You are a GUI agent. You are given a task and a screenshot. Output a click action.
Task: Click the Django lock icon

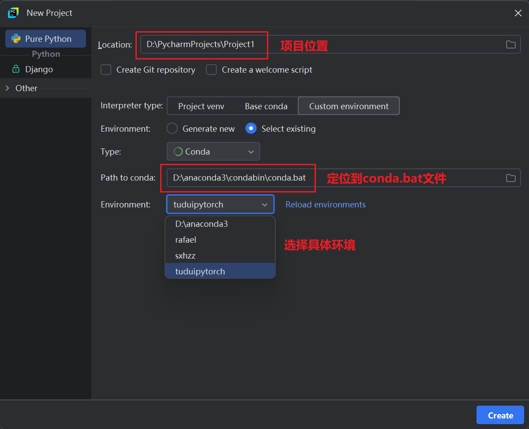pyautogui.click(x=16, y=69)
